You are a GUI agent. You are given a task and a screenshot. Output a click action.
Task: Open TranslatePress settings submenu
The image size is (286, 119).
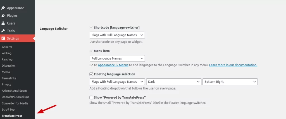[x=12, y=116]
